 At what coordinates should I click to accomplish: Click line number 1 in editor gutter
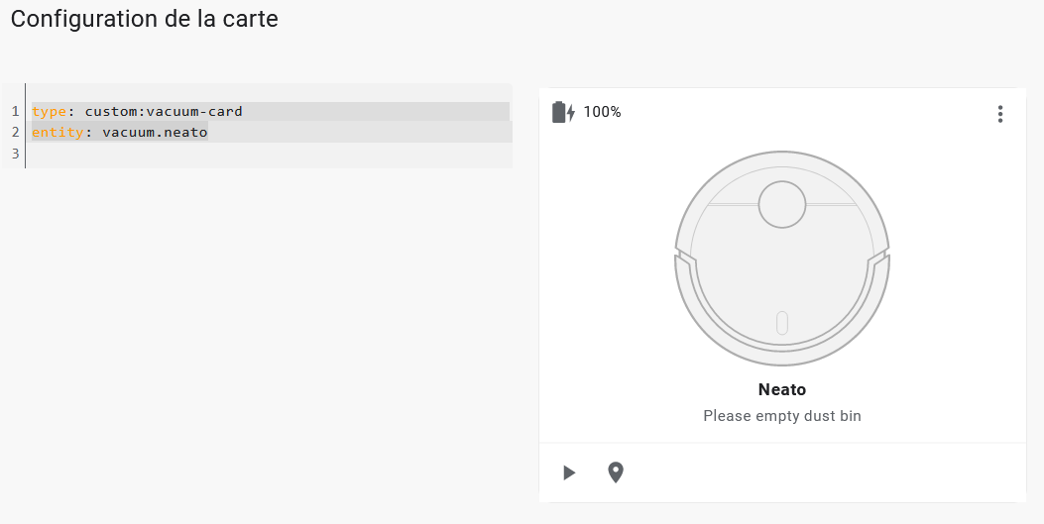[x=15, y=111]
